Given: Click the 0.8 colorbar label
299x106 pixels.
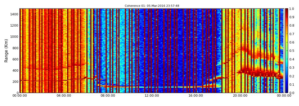Looking at the screenshot, I should 292,26.
